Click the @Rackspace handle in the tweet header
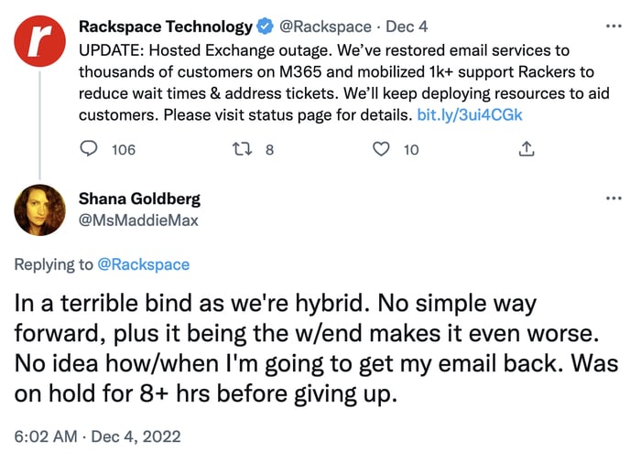This screenshot has height=462, width=641. 325,27
